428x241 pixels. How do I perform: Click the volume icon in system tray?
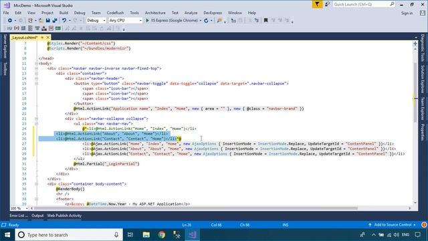tap(397, 235)
